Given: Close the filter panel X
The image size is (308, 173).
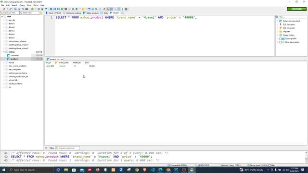Looking at the screenshot, I should (x=46, y=148).
